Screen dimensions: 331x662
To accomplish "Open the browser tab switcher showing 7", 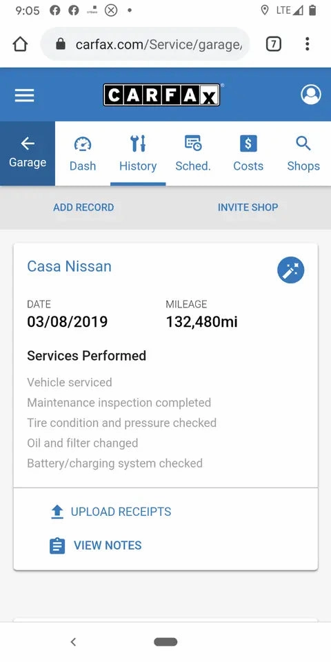I will pos(274,44).
